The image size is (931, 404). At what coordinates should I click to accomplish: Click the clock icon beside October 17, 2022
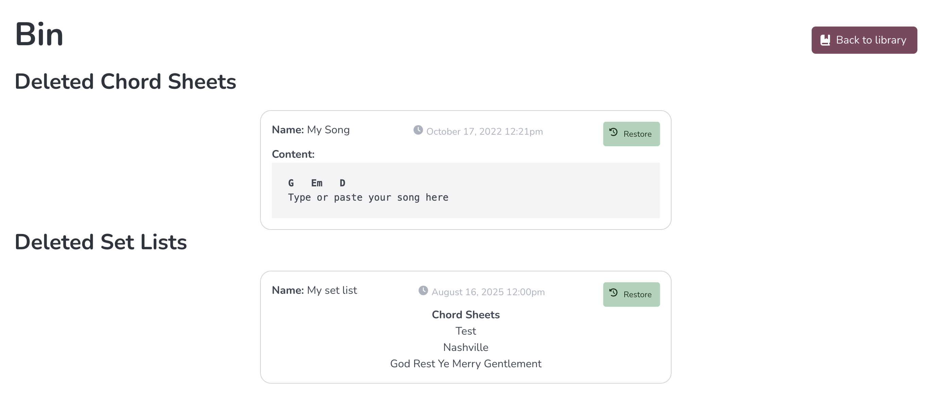[418, 130]
